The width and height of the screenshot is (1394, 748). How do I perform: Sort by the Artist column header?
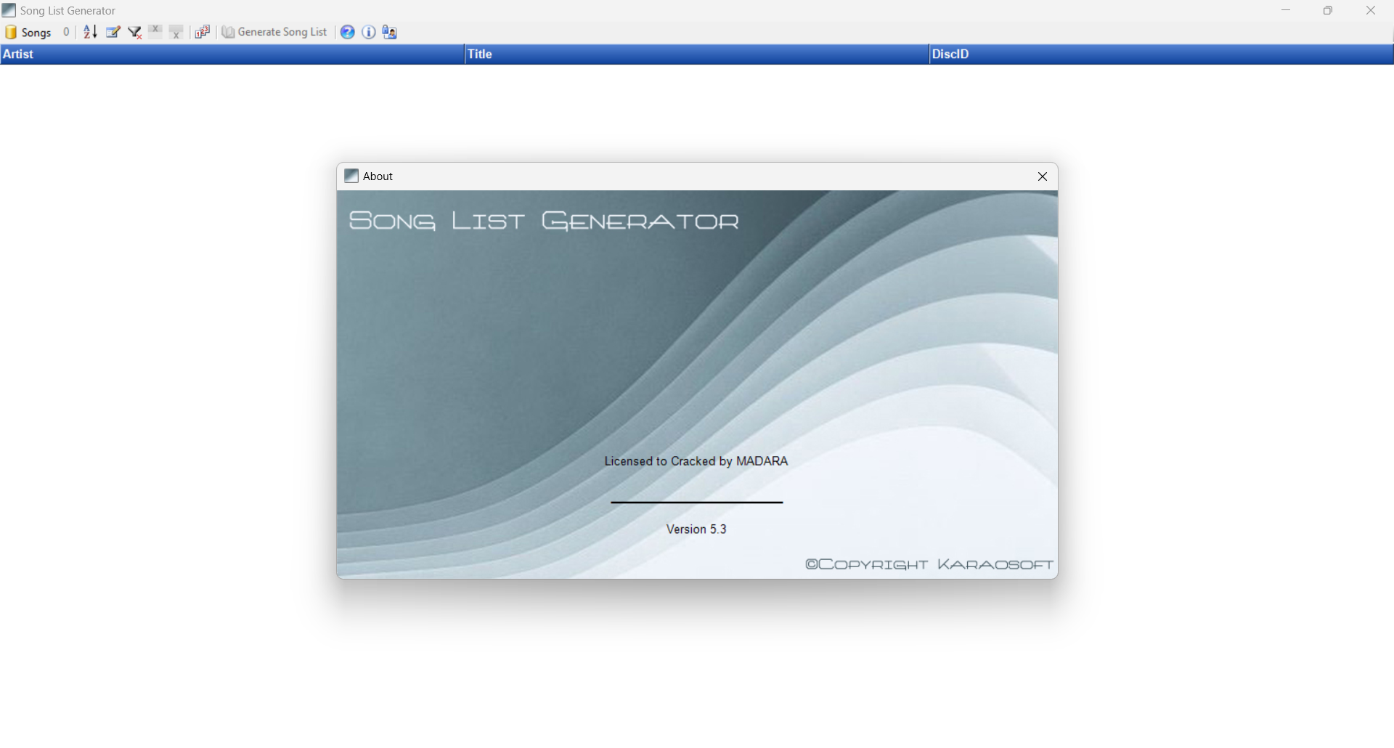[x=232, y=54]
